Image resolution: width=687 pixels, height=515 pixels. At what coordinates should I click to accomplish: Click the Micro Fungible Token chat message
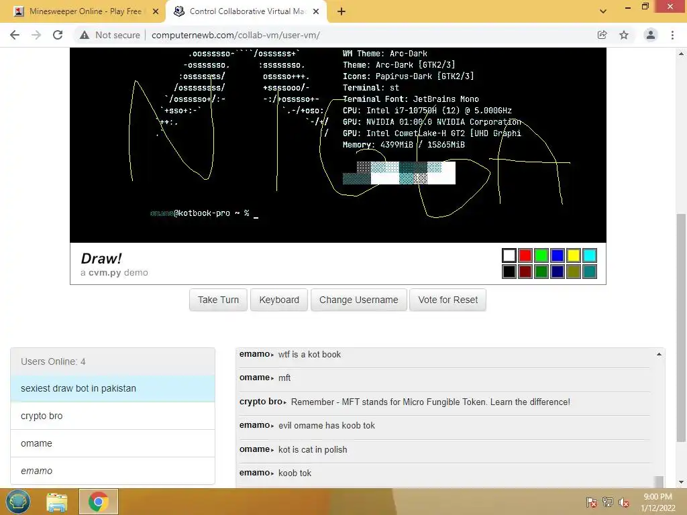coord(430,402)
